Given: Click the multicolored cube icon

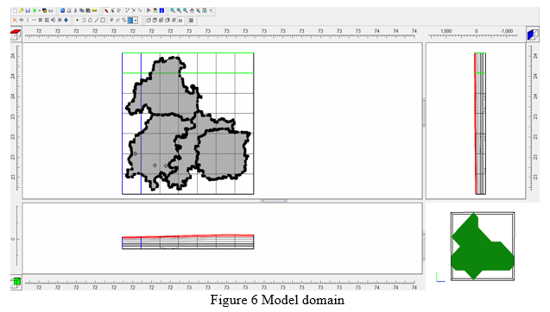Looking at the screenshot, I should point(45,10).
